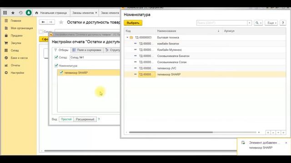This screenshot has height=163, width=291.
Task: Open the sections grid menu icon
Action: [5, 13]
